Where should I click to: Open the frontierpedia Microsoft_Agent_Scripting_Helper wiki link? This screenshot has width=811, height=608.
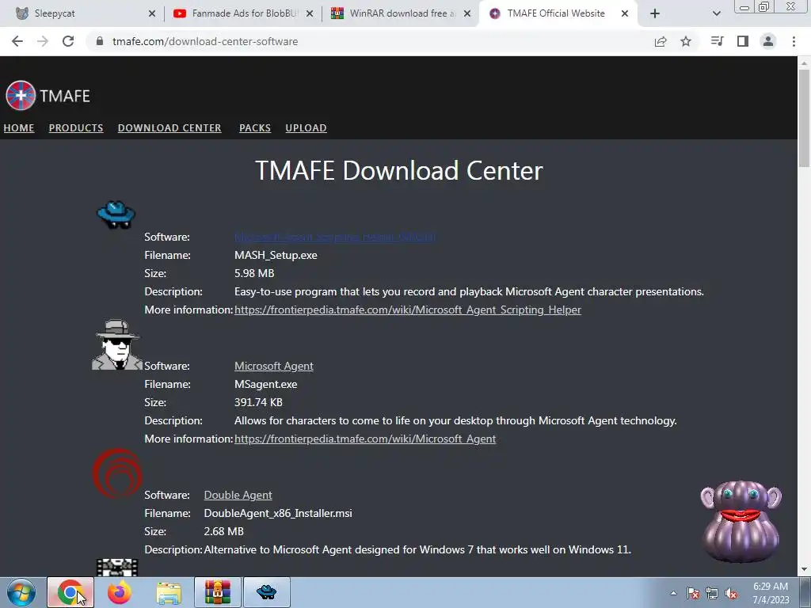pos(408,310)
